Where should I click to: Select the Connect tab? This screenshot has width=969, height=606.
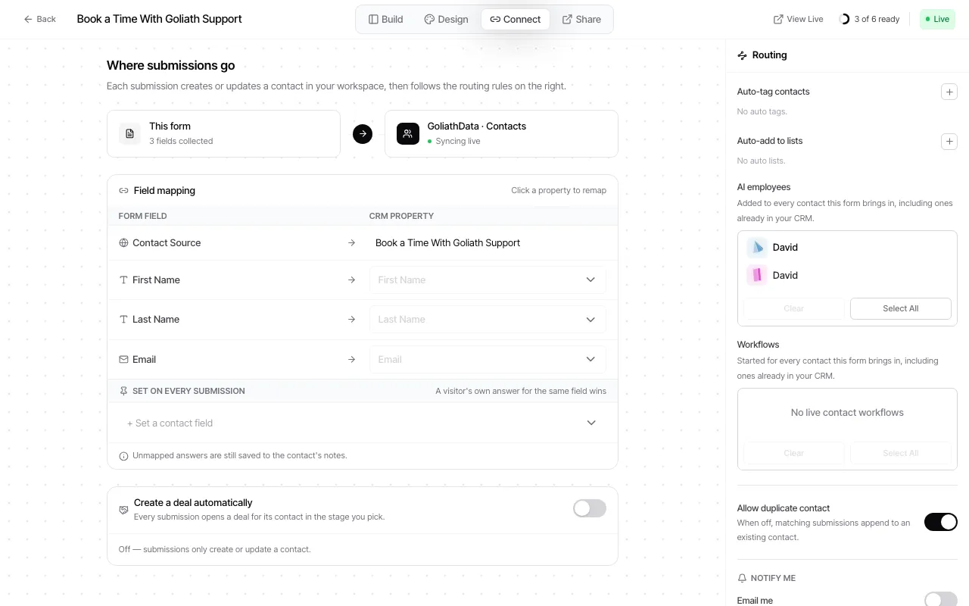click(x=516, y=19)
